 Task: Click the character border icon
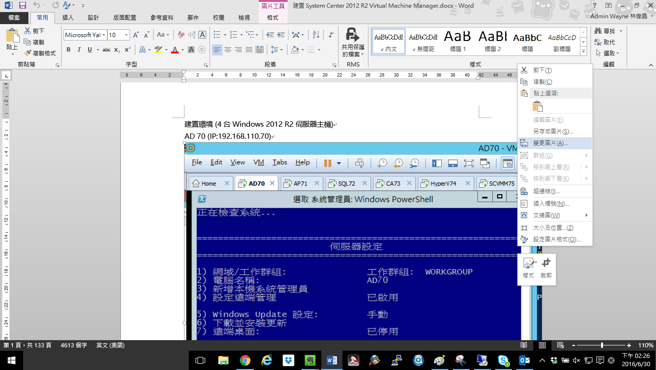pos(202,35)
